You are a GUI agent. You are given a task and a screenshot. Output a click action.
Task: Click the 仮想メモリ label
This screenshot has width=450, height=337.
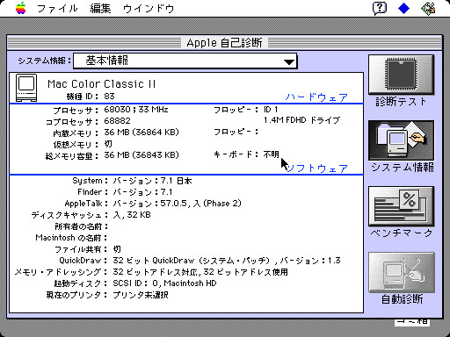pyautogui.click(x=76, y=145)
